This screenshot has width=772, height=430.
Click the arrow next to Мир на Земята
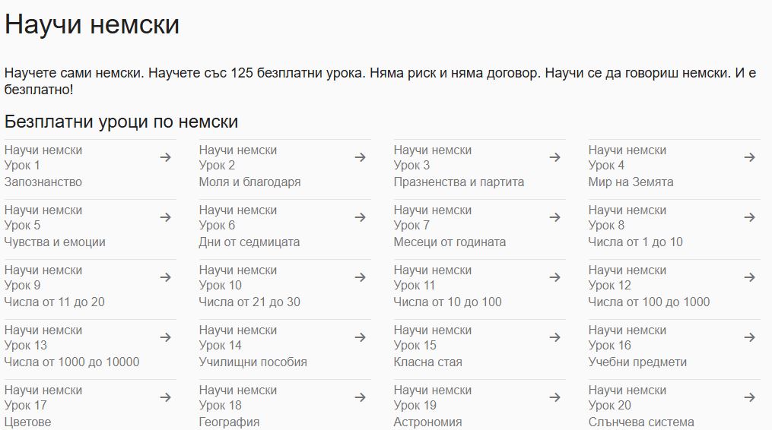(x=749, y=157)
